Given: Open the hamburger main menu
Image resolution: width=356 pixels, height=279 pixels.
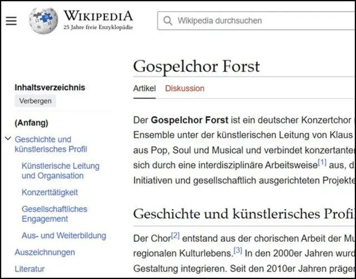Looking at the screenshot, I should [11, 21].
